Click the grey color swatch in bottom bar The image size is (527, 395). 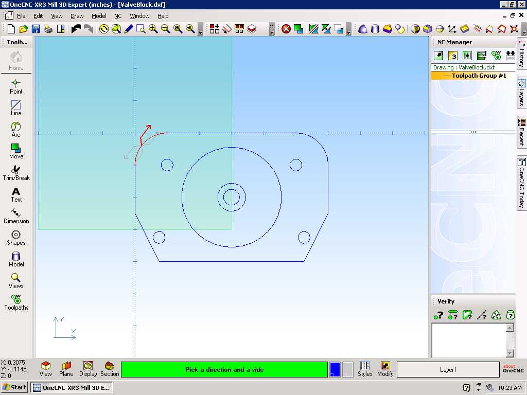(347, 369)
